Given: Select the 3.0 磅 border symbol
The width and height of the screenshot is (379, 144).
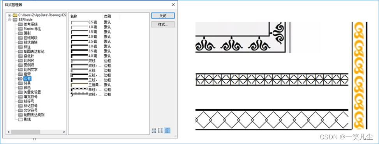Looking at the screenshot, I should pyautogui.click(x=84, y=46).
